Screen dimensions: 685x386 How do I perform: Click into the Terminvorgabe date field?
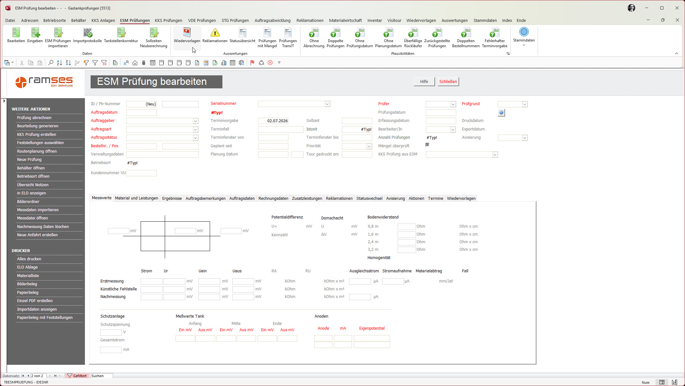coord(273,121)
